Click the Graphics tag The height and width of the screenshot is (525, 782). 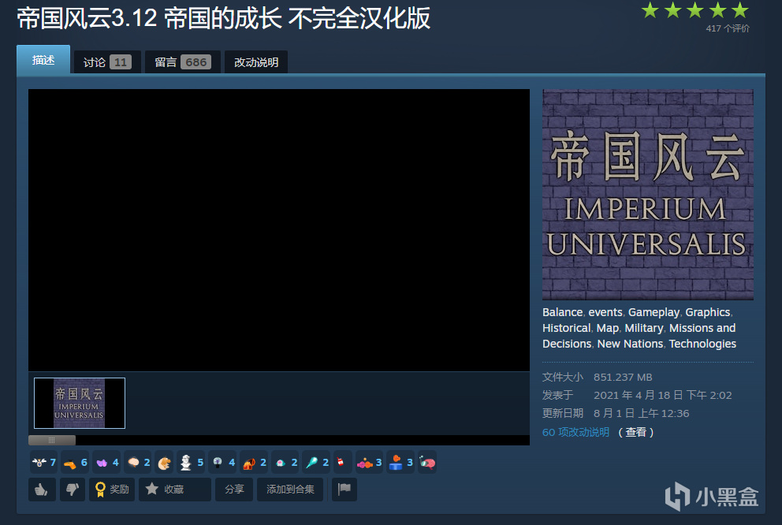pos(708,312)
